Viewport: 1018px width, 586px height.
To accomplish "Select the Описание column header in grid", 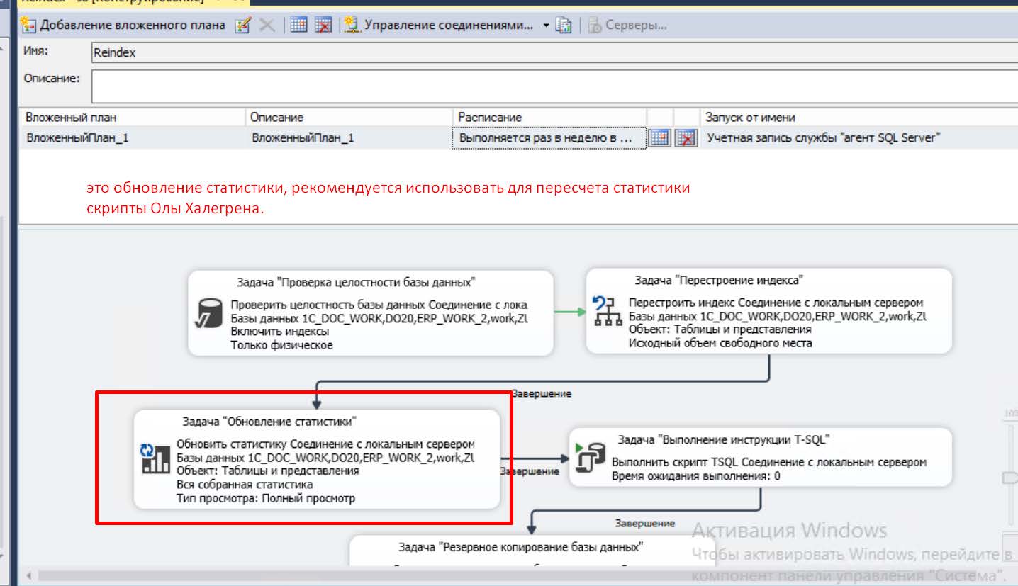I will point(349,118).
